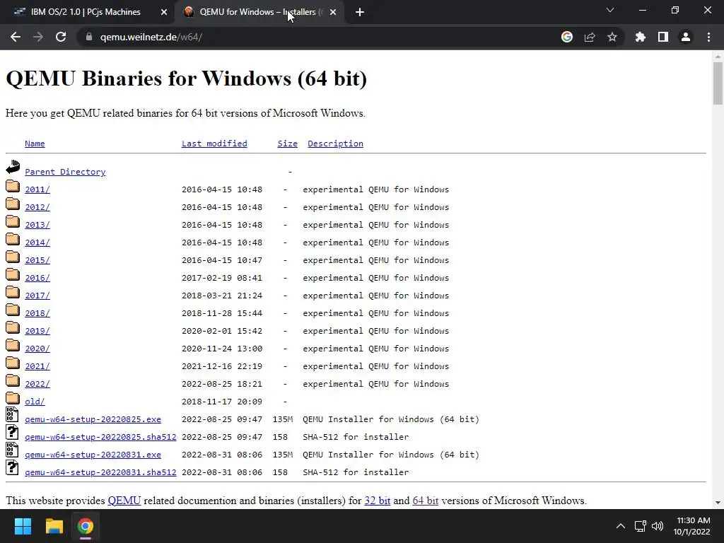Open the tab search chevron
724x543 pixels.
[x=610, y=10]
